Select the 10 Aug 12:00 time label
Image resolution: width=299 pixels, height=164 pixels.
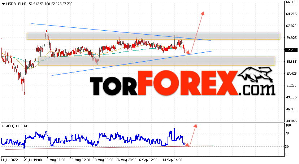click(x=80, y=160)
